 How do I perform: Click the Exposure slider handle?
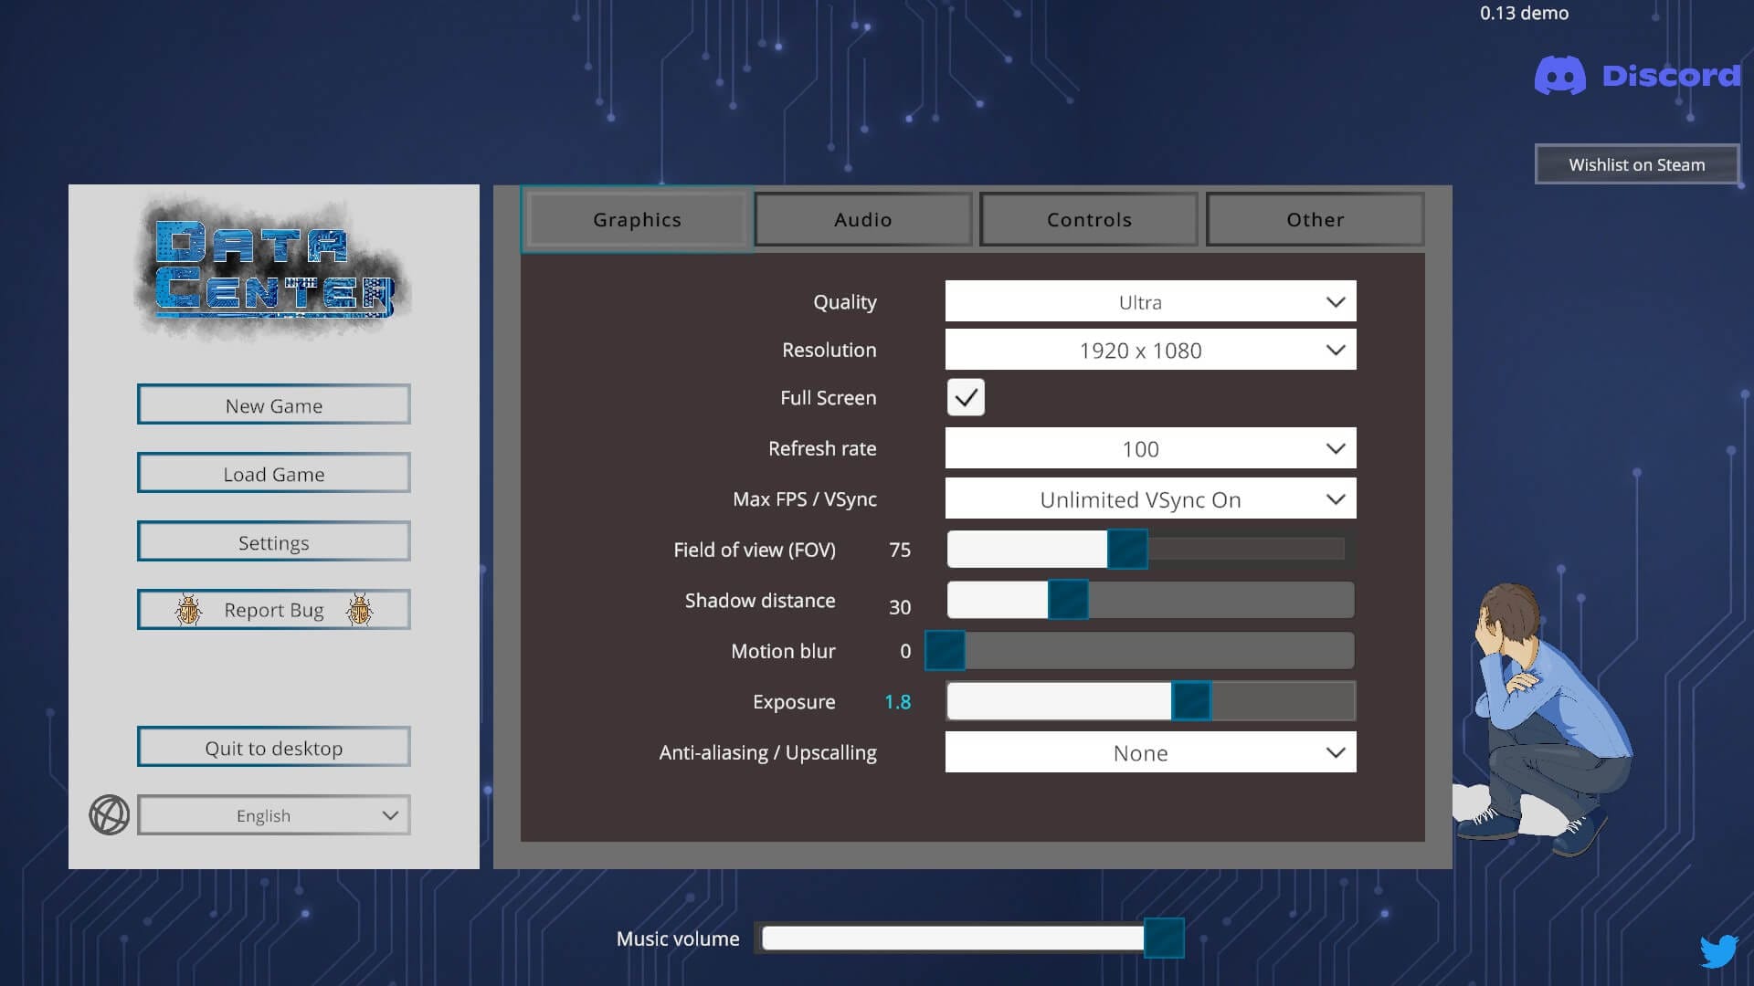(x=1191, y=701)
